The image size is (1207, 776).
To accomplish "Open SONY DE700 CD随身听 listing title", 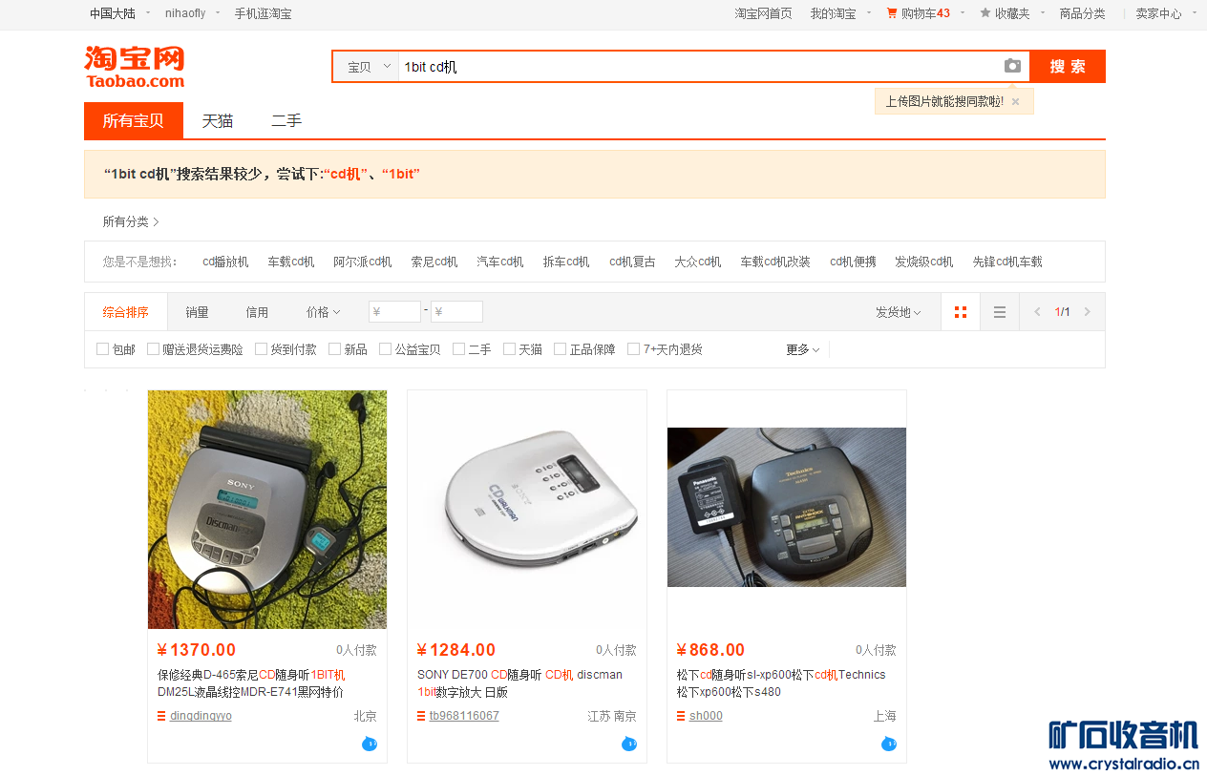I will coord(519,683).
